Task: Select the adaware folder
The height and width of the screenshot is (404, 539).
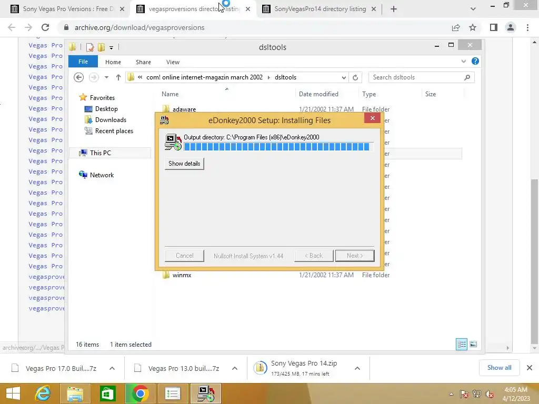Action: pos(184,109)
